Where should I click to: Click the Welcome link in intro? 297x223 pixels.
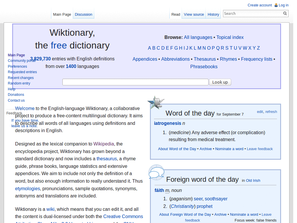coord(25,109)
